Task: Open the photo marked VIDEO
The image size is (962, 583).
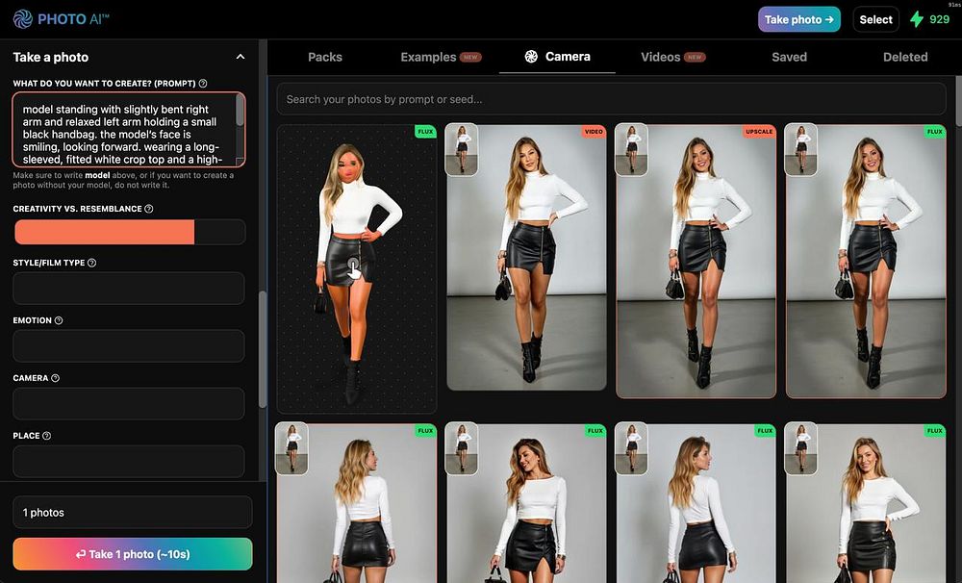Action: pos(526,257)
